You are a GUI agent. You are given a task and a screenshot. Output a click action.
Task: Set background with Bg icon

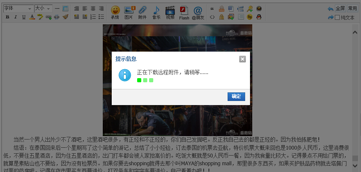tap(250, 17)
